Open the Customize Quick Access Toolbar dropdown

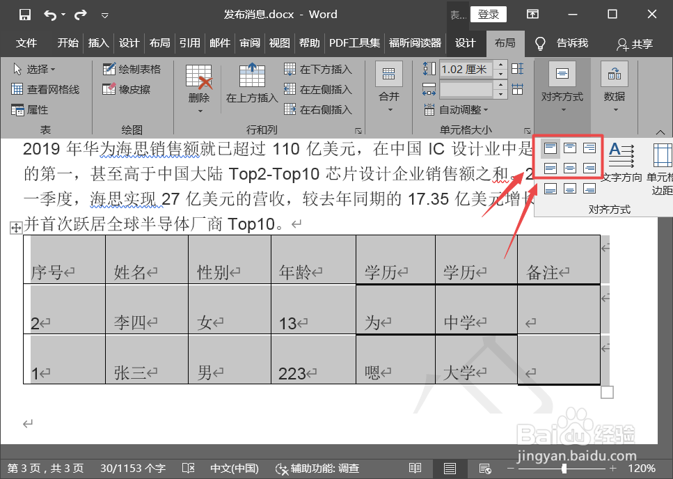(104, 15)
